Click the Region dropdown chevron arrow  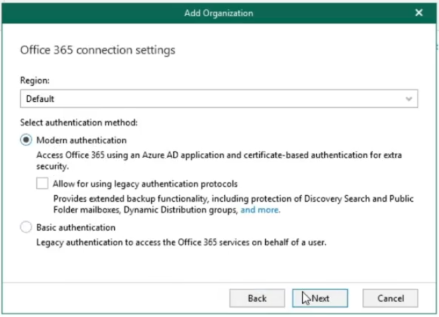point(409,99)
